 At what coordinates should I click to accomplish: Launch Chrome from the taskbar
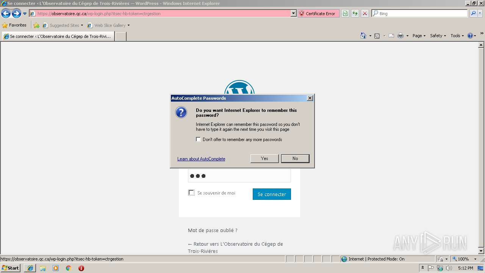click(x=68, y=268)
